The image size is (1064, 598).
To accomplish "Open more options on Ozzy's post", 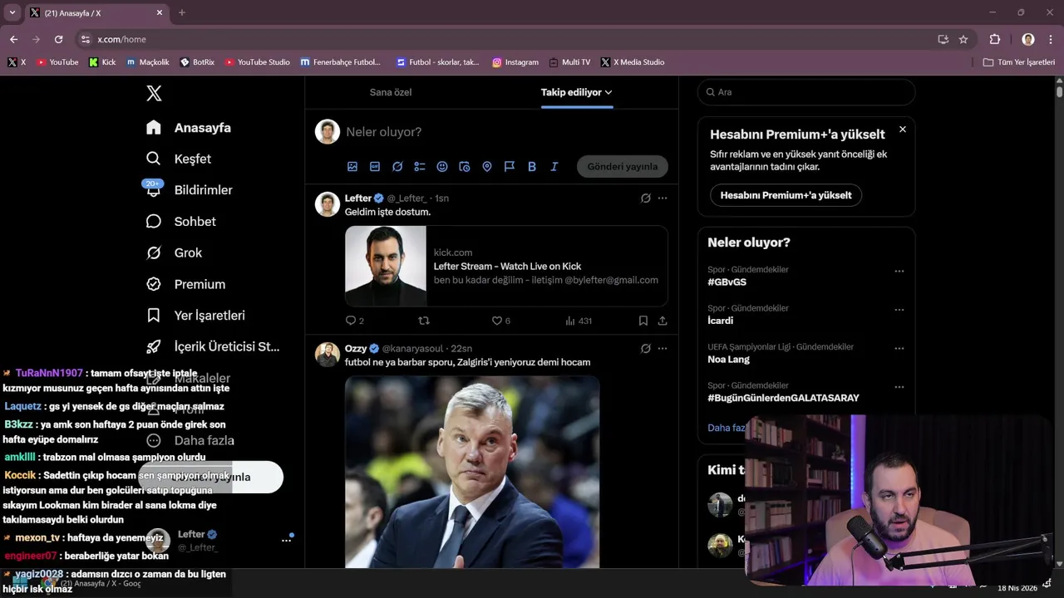I will coord(663,349).
